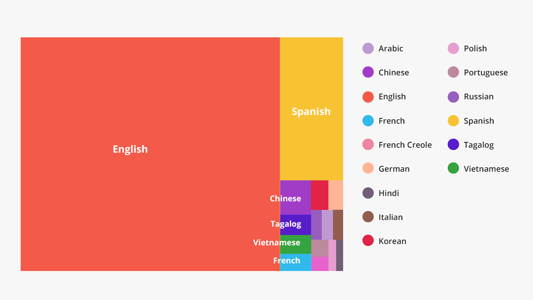Select the large English treemap block
The width and height of the screenshot is (533, 300).
150,154
